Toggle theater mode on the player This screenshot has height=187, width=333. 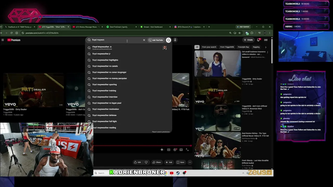(181, 150)
